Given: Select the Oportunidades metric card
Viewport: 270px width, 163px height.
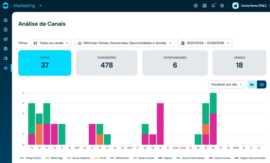Looking at the screenshot, I should click(x=175, y=63).
